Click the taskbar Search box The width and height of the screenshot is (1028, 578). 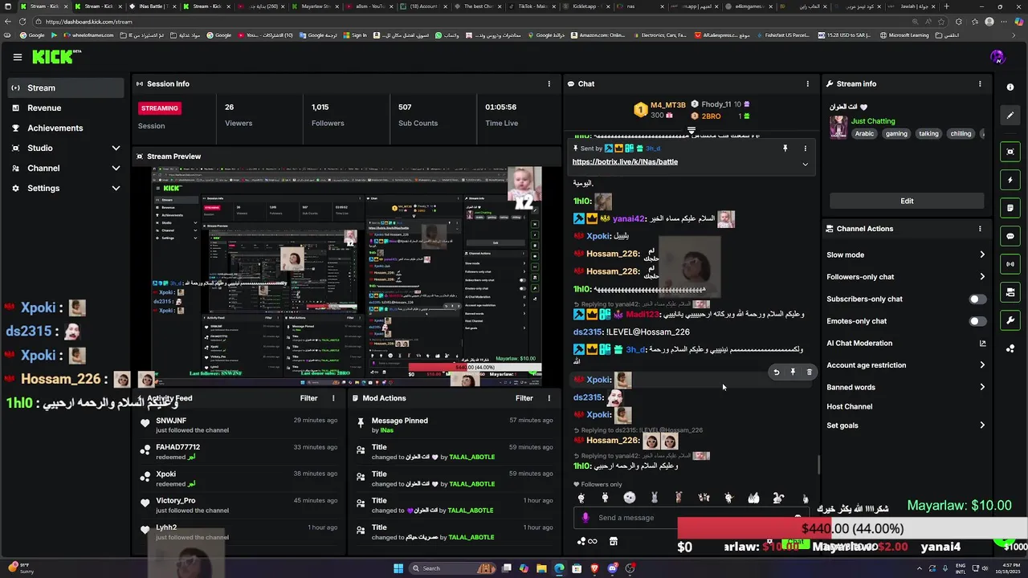451,568
